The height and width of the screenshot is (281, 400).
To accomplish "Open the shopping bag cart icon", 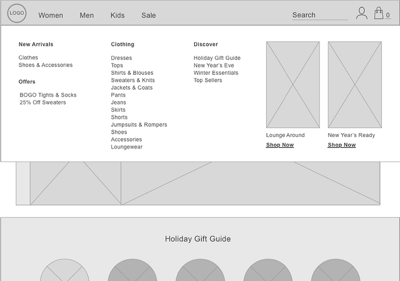I will tap(379, 13).
